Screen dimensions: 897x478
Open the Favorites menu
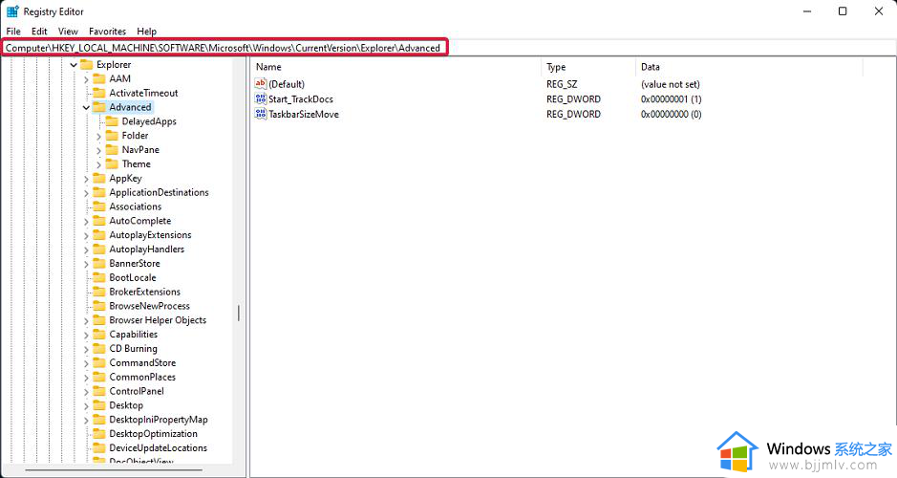[107, 32]
